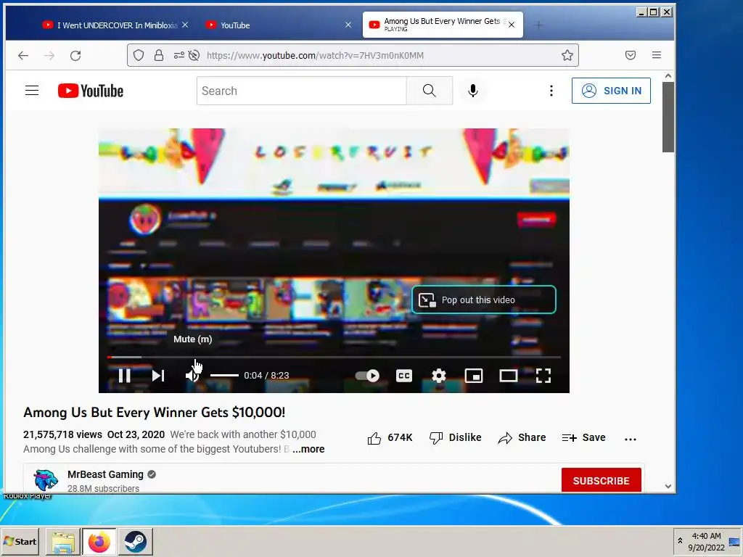Viewport: 743px width, 557px height.
Task: Open more actions ellipsis below the video
Action: click(x=631, y=439)
